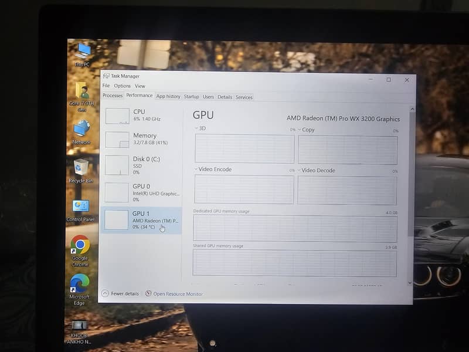Screen dimensions: 469x352
Task: Select the GPU 1 mini graph thumbnail
Action: click(x=116, y=220)
